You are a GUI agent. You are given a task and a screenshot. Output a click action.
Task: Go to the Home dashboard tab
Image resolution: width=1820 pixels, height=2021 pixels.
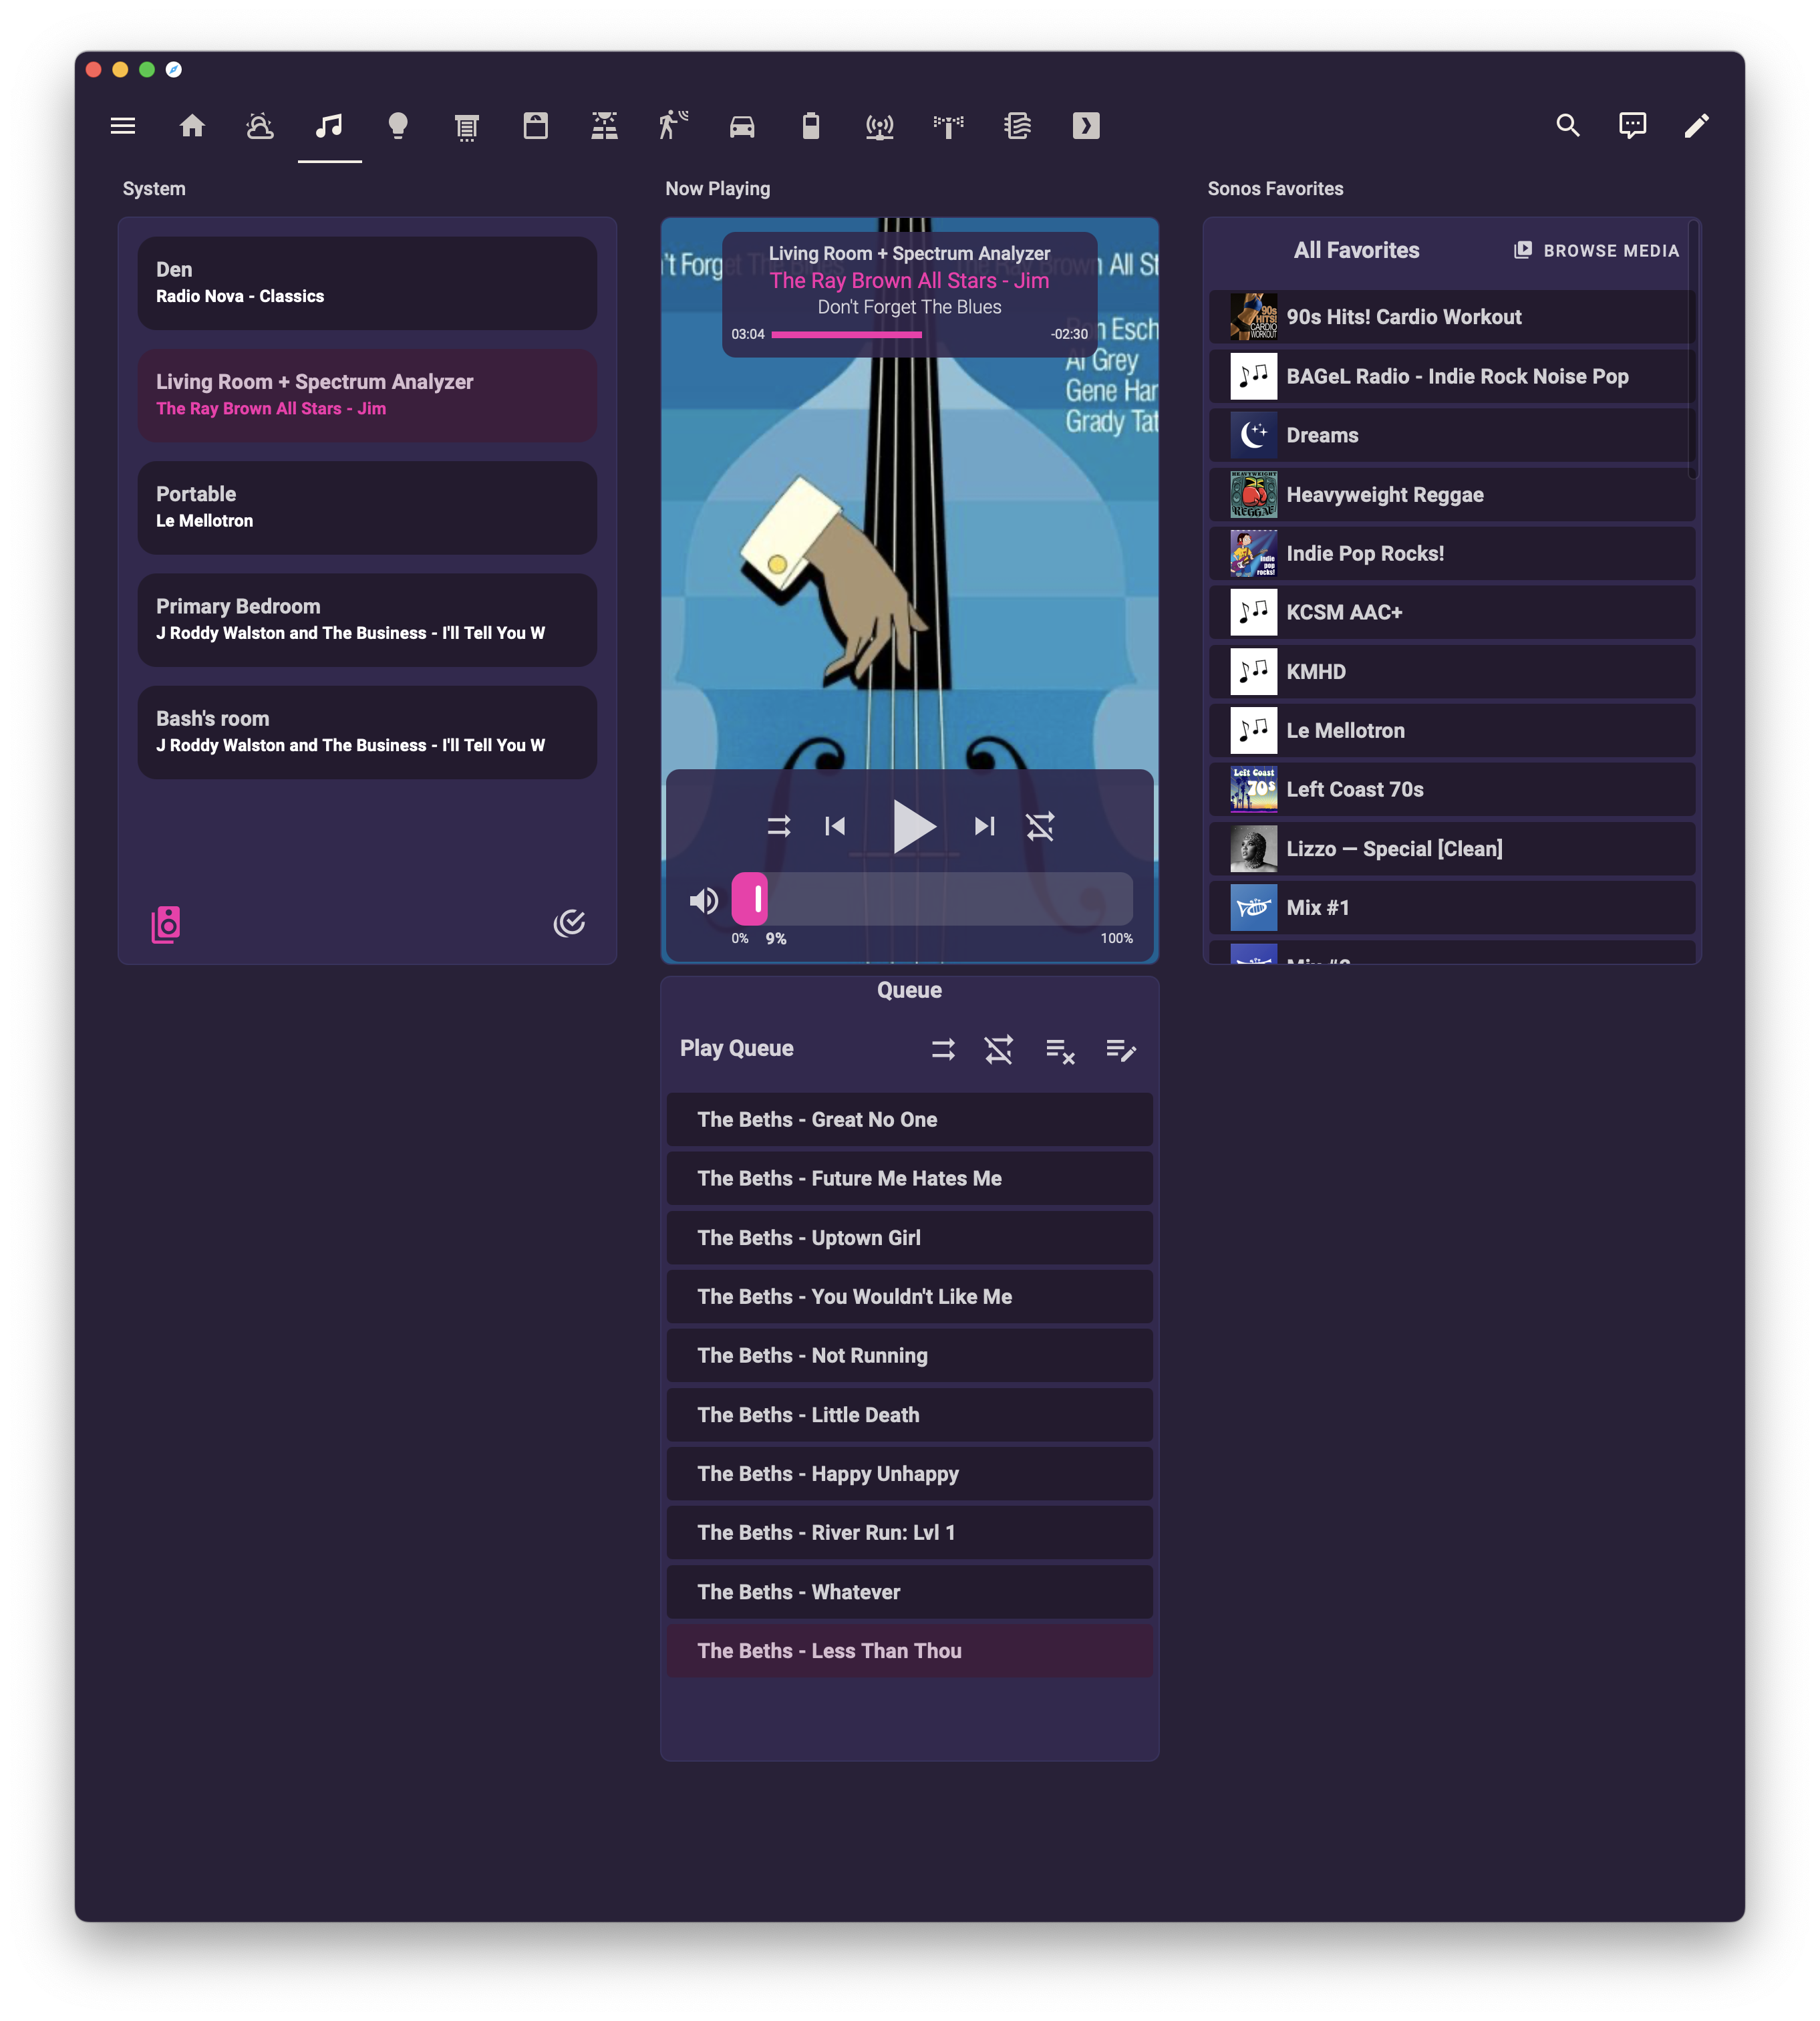(192, 126)
